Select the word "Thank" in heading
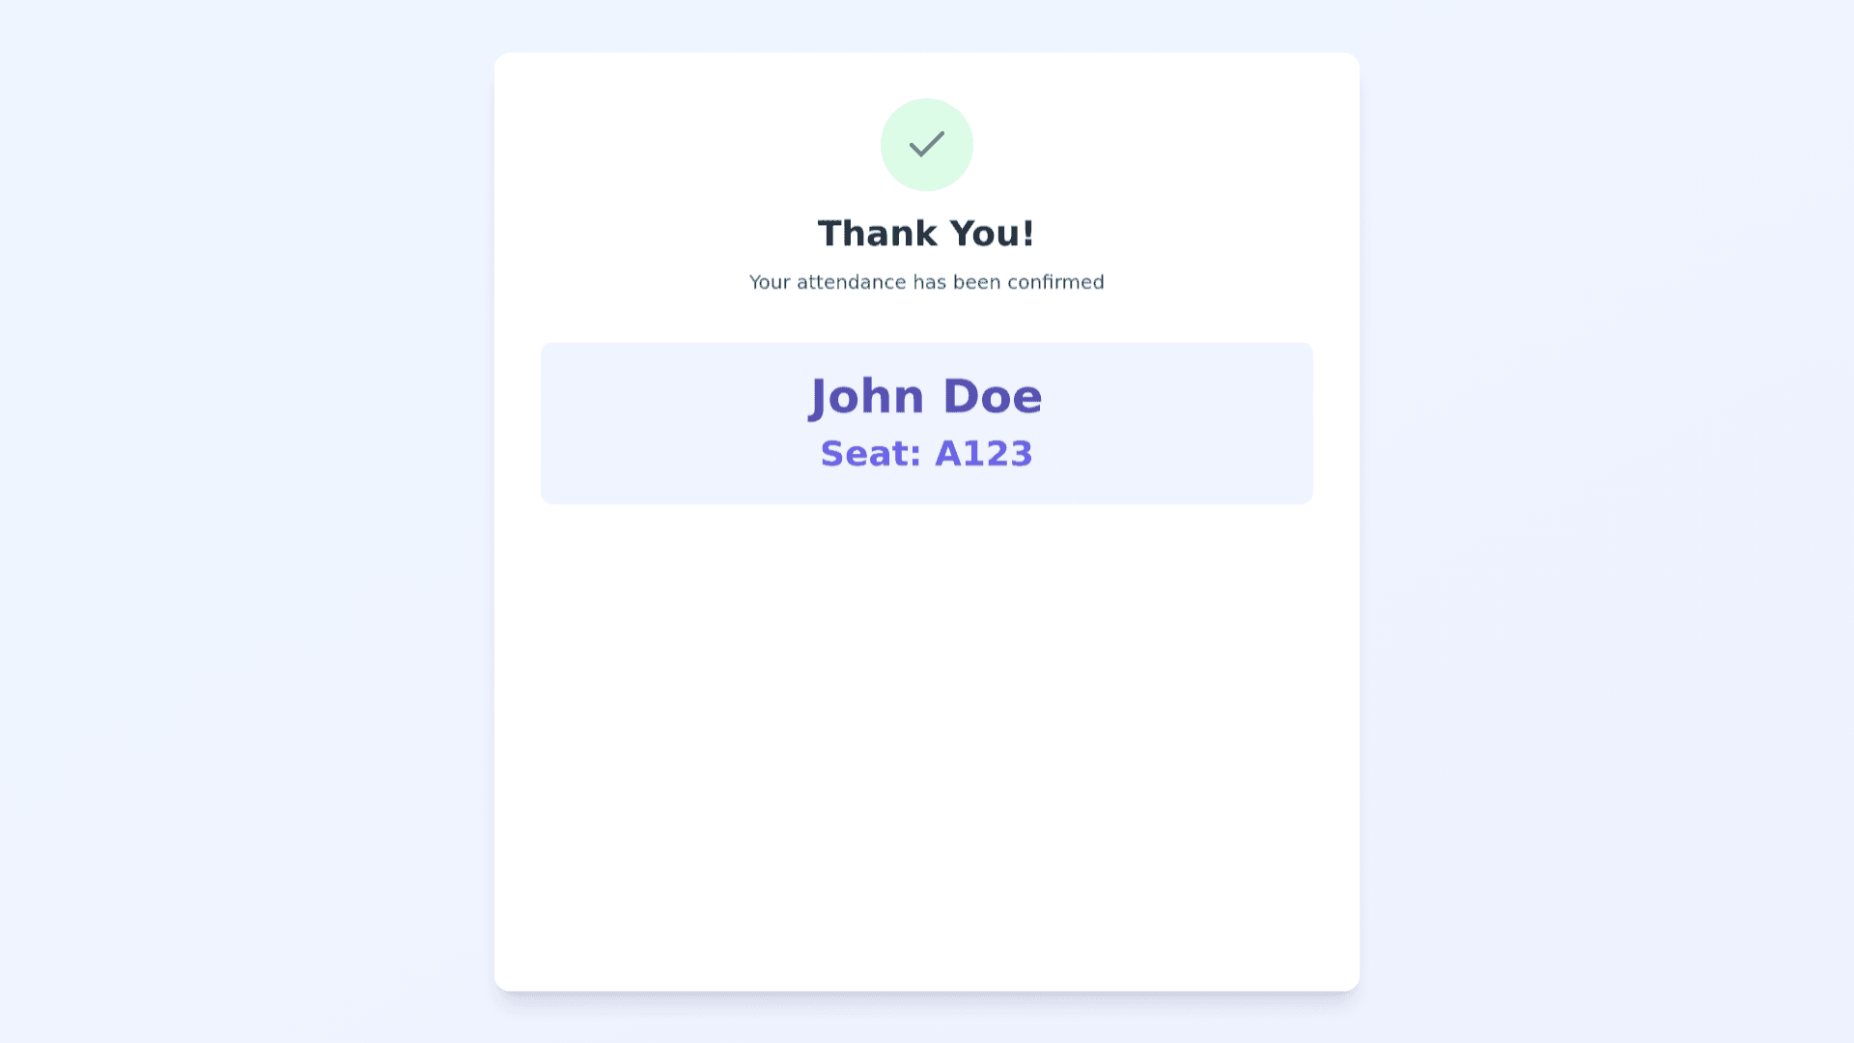The image size is (1854, 1043). coord(877,234)
